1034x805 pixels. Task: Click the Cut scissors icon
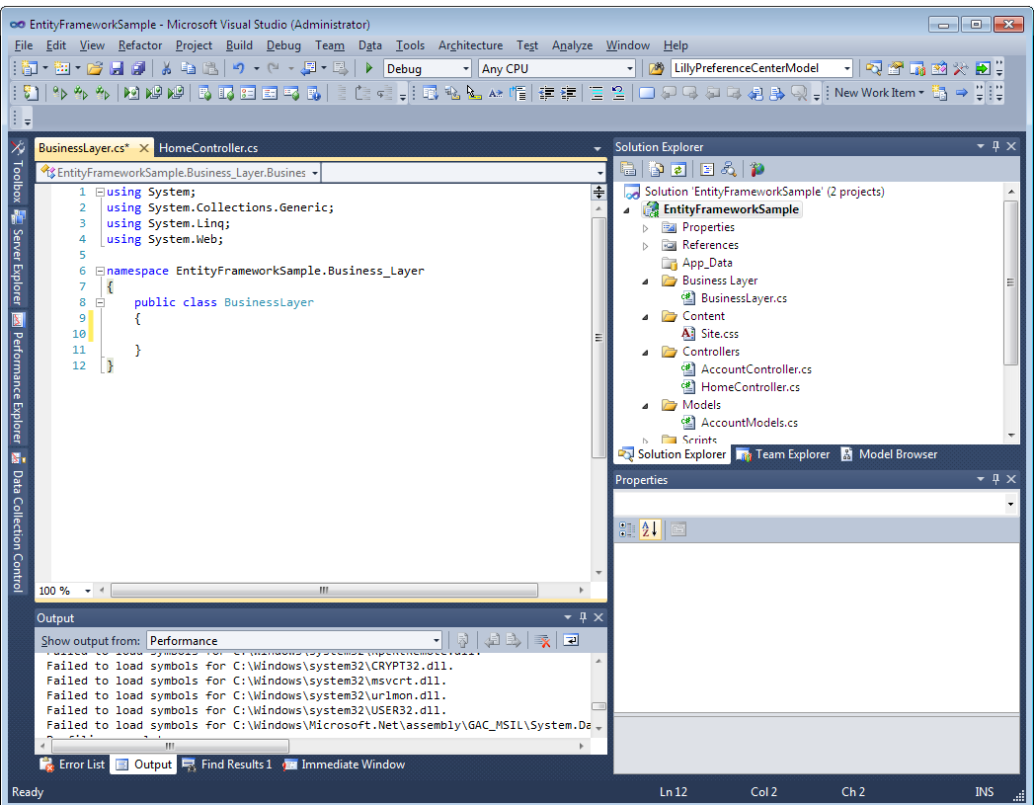coord(166,68)
